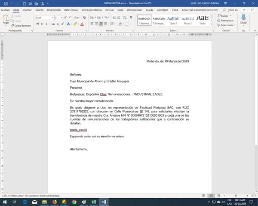
Task: Adjust the zoom slider in status bar
Action: 236,196
